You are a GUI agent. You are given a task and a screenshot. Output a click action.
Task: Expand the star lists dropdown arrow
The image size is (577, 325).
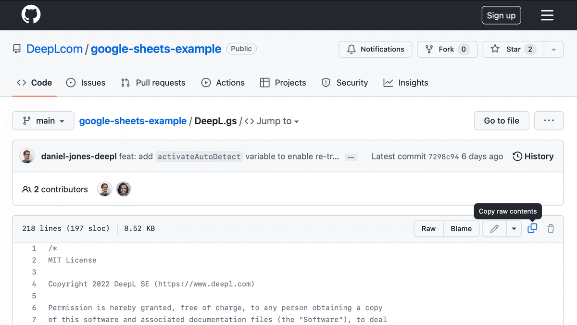point(553,49)
